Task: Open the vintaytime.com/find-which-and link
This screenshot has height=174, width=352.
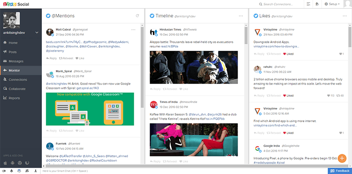Action: tap(275, 125)
